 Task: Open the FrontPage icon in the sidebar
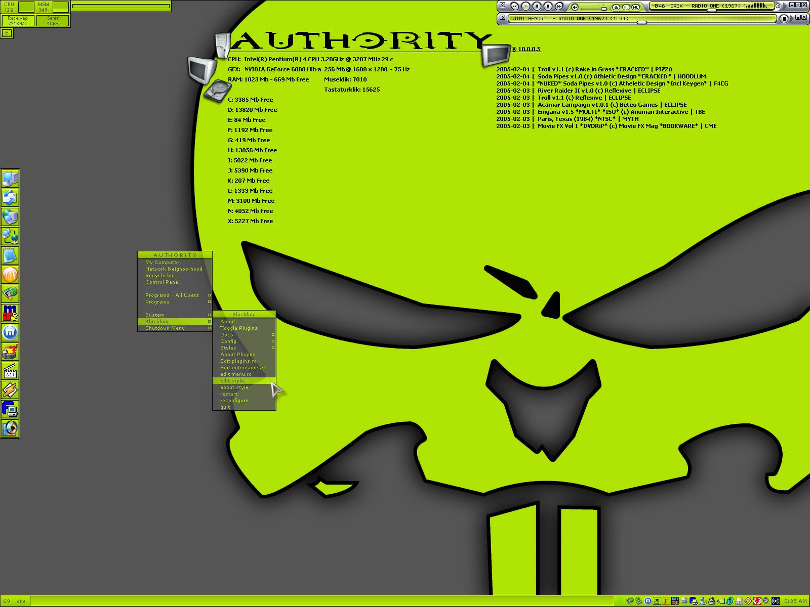click(10, 293)
